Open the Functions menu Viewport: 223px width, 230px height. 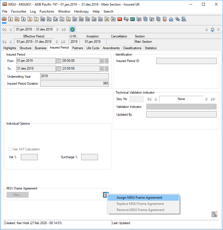pyautogui.click(x=47, y=11)
